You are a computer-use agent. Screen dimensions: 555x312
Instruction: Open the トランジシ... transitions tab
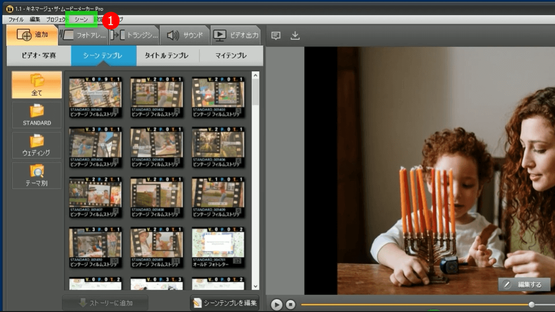[134, 36]
